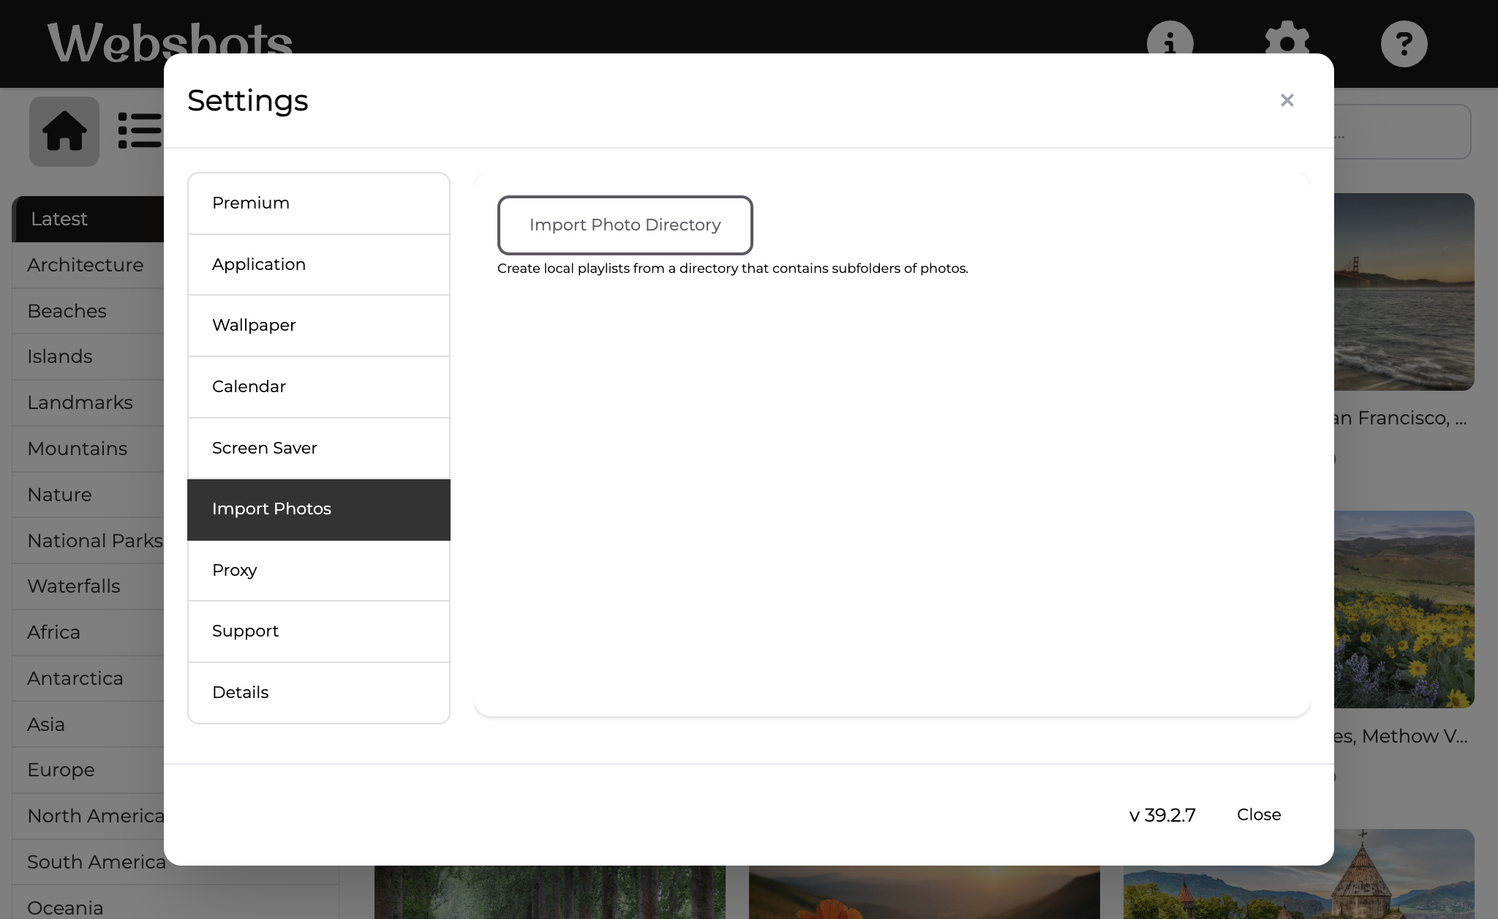This screenshot has width=1498, height=919.
Task: Open National Parks category
Action: (88, 541)
